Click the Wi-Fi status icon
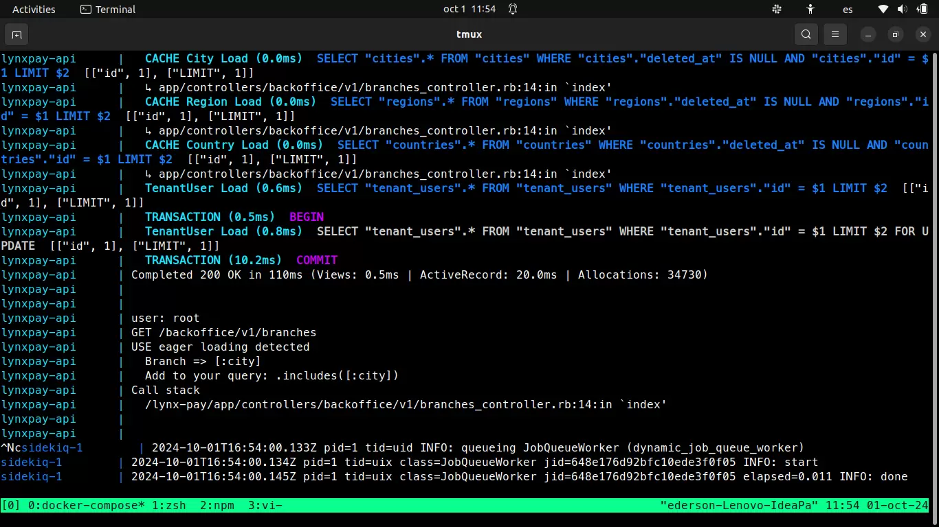The height and width of the screenshot is (527, 939). [x=883, y=9]
